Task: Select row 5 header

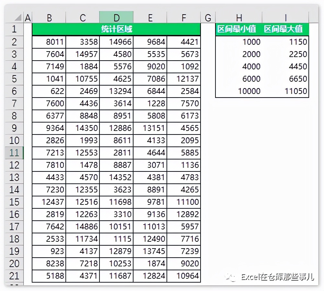Action: [x=14, y=79]
